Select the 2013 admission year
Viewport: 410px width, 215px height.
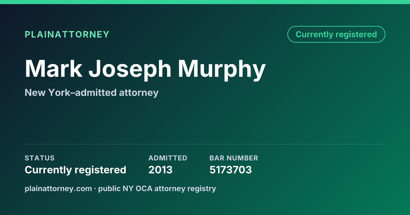(161, 170)
